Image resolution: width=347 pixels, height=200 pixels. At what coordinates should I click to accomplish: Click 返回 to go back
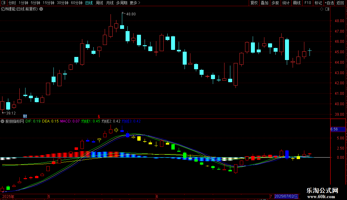tap(340, 3)
